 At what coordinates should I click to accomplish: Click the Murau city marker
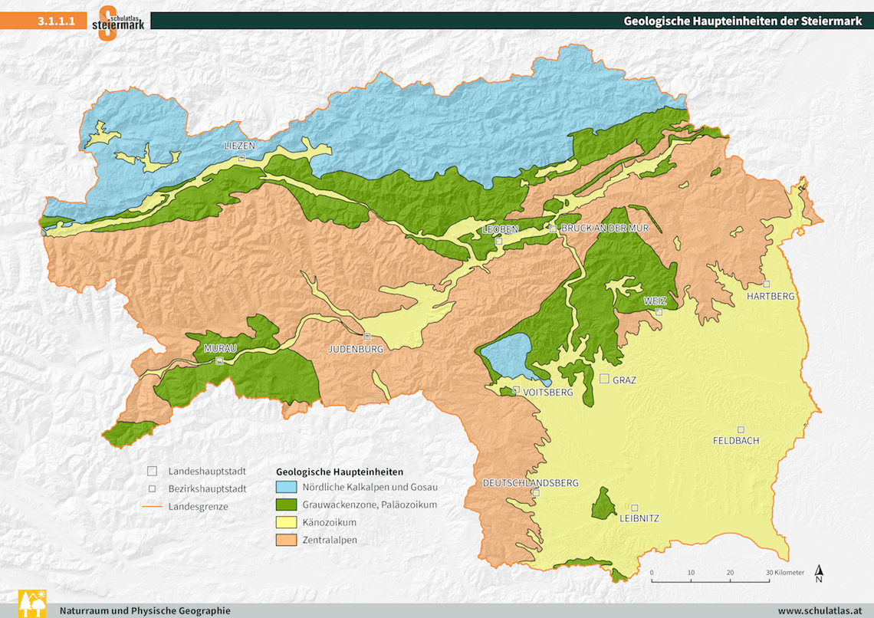pos(219,361)
